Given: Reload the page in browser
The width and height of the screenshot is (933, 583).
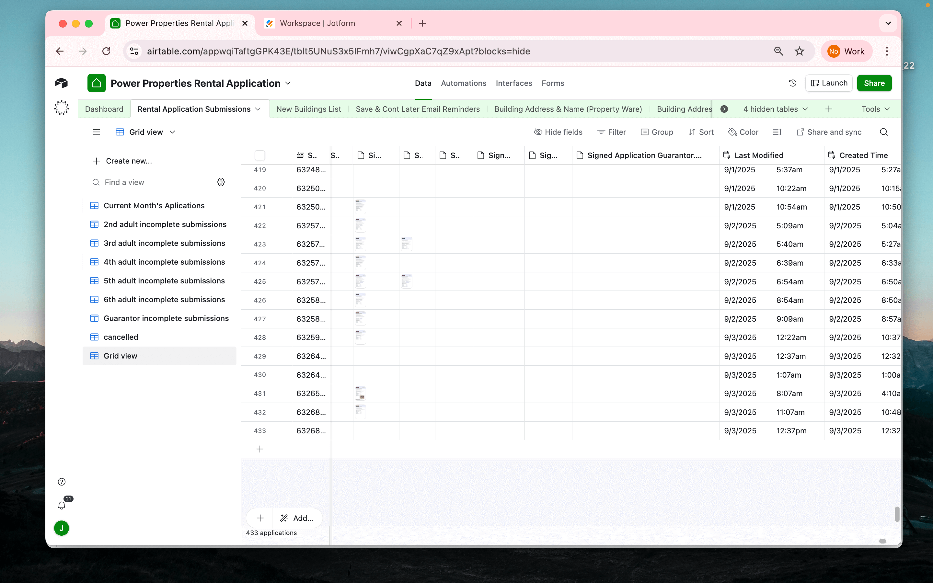Looking at the screenshot, I should [106, 51].
